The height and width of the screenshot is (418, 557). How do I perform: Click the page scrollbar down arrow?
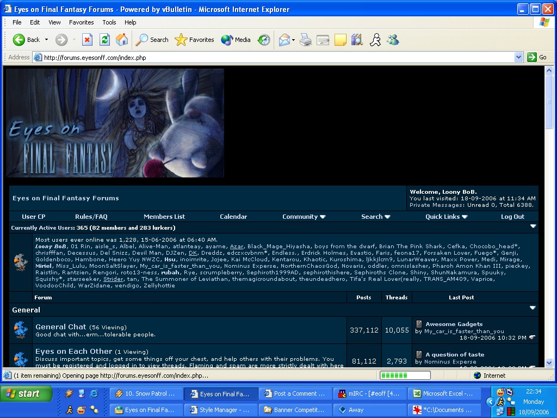click(549, 363)
